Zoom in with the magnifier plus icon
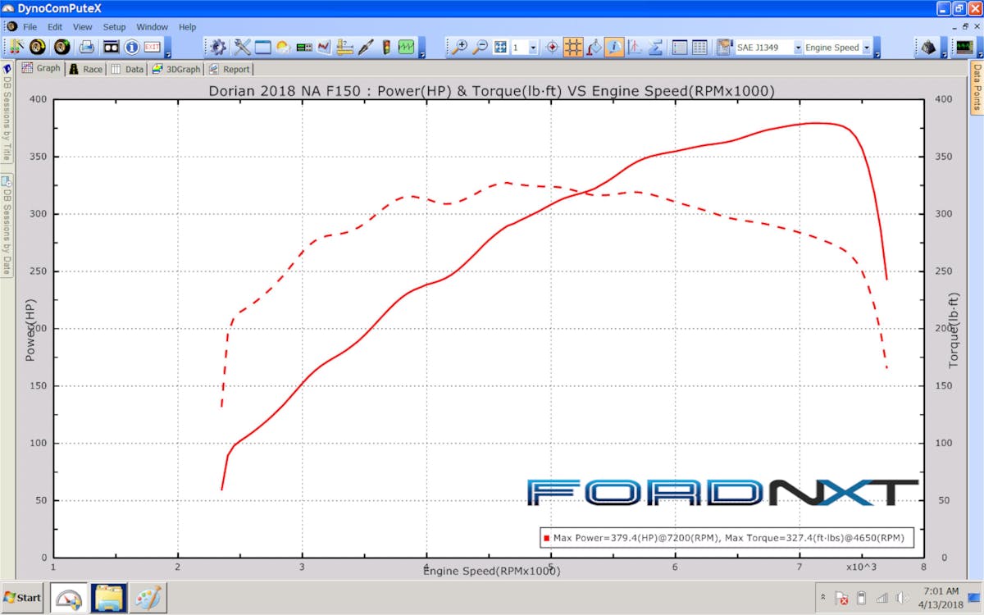The width and height of the screenshot is (984, 615). [460, 47]
